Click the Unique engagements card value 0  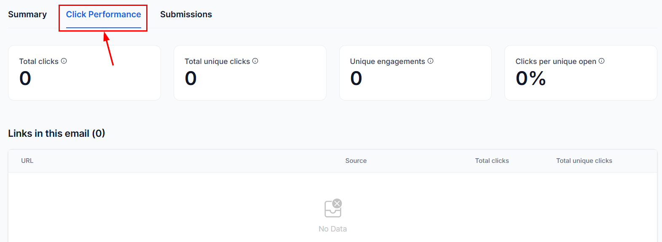point(356,78)
